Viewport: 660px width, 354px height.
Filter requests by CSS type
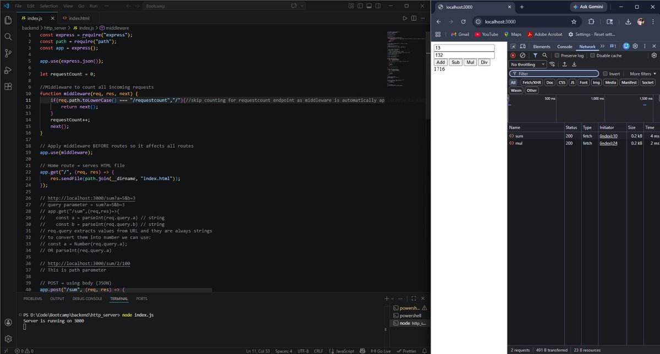coord(562,82)
